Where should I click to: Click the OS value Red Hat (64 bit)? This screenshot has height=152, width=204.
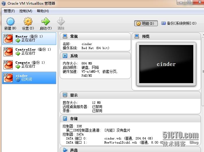95,48
